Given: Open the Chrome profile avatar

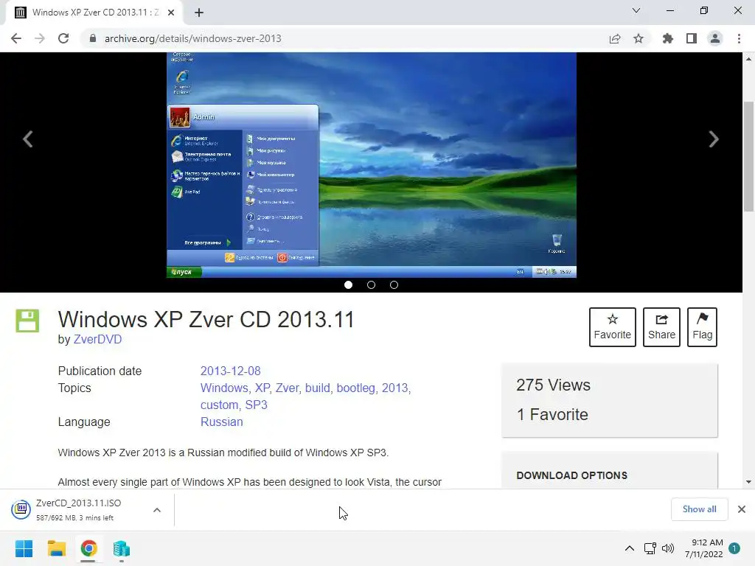Looking at the screenshot, I should pyautogui.click(x=715, y=38).
